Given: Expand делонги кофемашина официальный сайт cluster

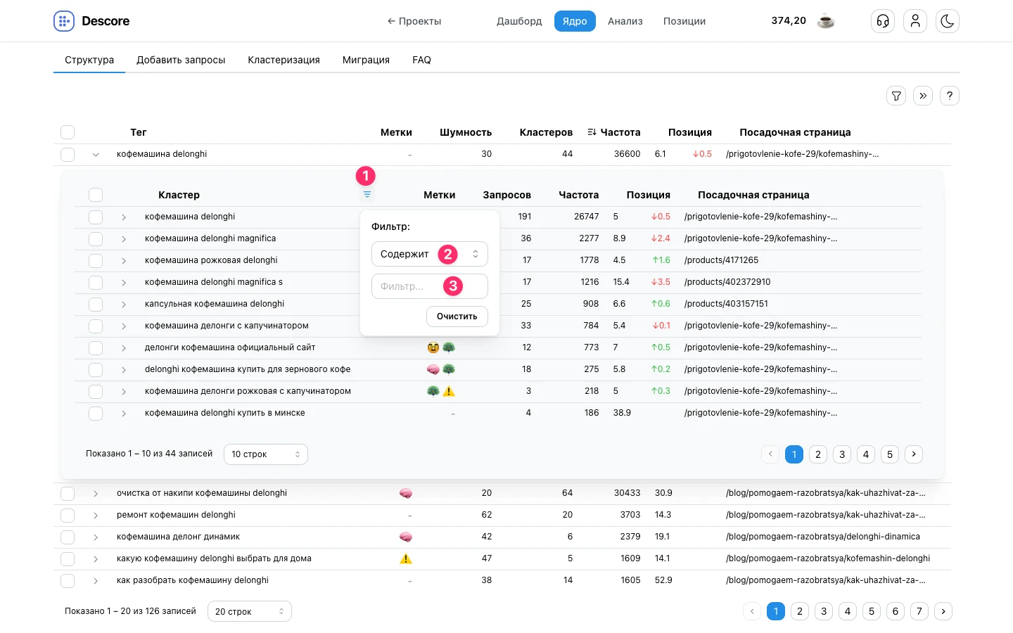Looking at the screenshot, I should point(124,347).
